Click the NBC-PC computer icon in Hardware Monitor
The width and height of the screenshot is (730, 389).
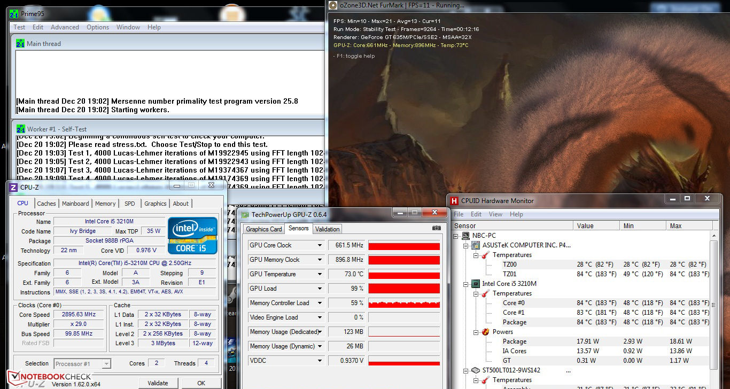click(466, 236)
